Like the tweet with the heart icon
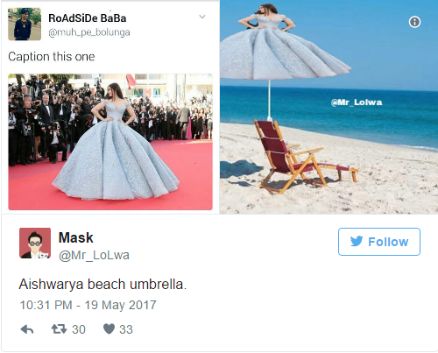This screenshot has height=353, width=438. click(109, 329)
